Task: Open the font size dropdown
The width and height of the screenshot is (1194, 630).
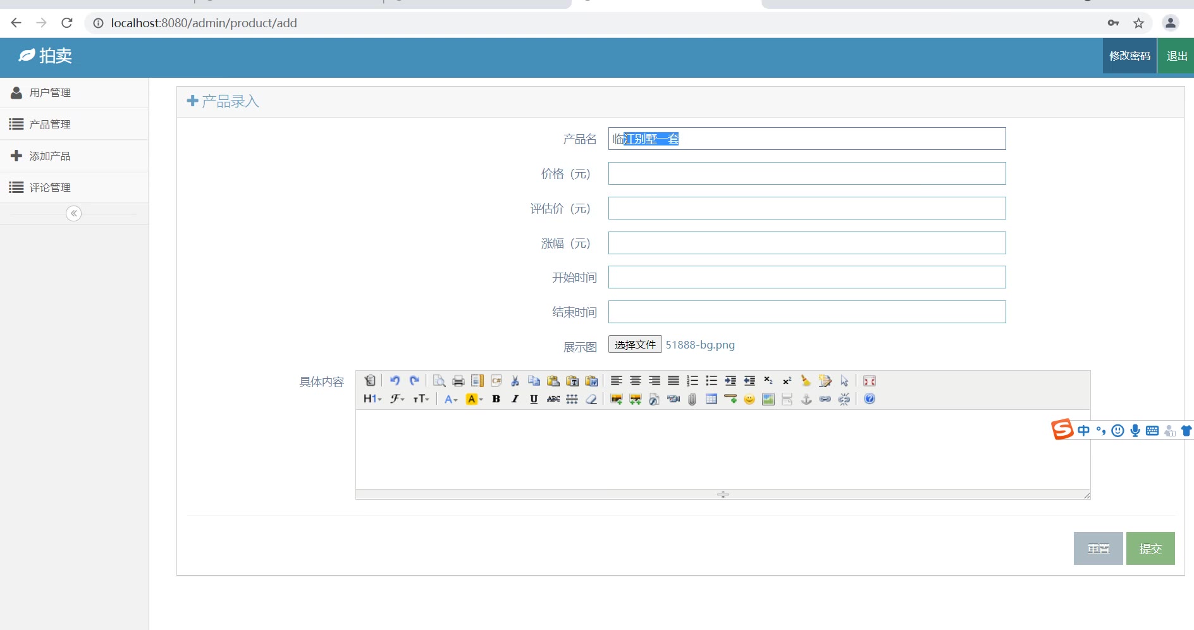Action: pyautogui.click(x=421, y=399)
